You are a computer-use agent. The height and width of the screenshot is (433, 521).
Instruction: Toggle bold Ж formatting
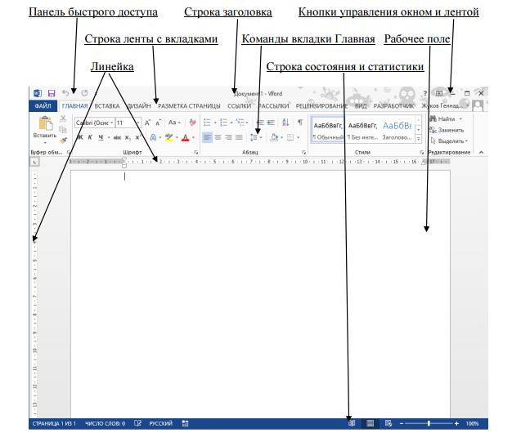pos(80,137)
